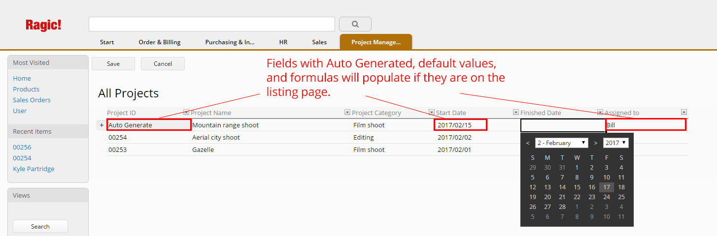Image resolution: width=717 pixels, height=236 pixels.
Task: Select day 15 in the calendar
Action: pos(577,187)
